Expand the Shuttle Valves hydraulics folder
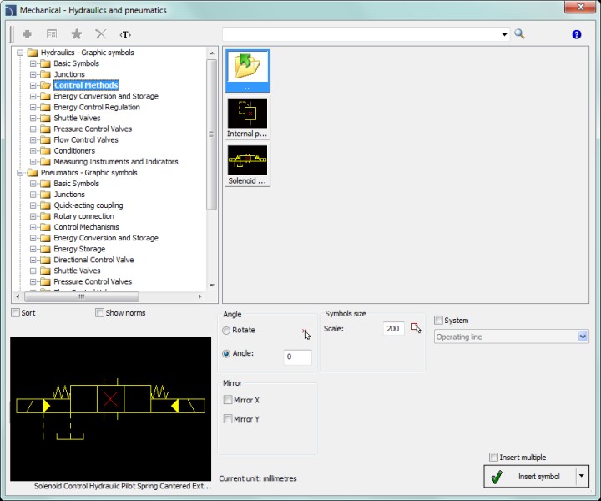This screenshot has width=601, height=501. click(x=33, y=119)
